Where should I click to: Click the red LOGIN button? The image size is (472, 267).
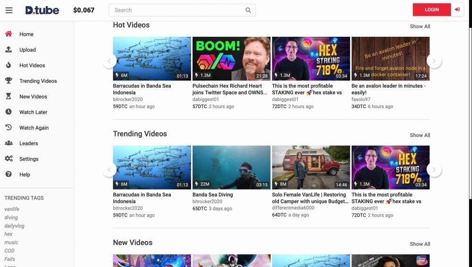pos(432,9)
